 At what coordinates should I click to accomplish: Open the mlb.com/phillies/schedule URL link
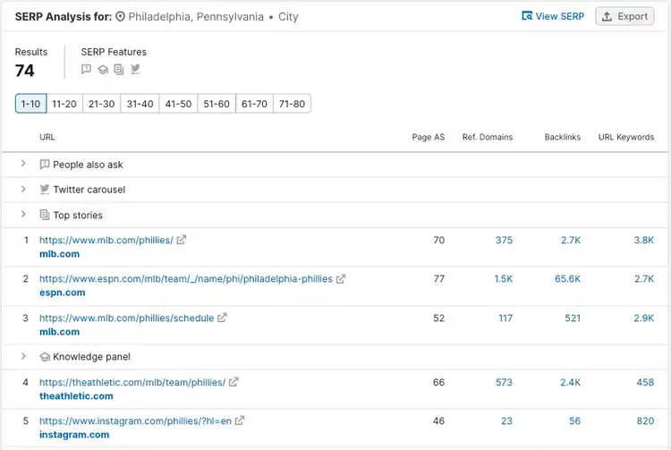[127, 318]
